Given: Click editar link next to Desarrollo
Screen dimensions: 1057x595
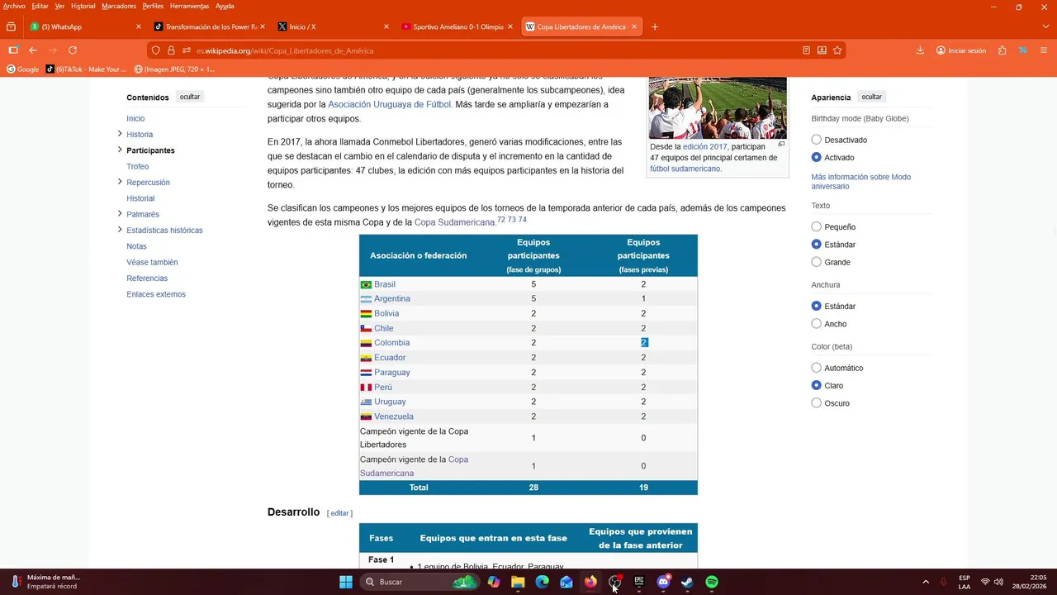Looking at the screenshot, I should point(339,513).
